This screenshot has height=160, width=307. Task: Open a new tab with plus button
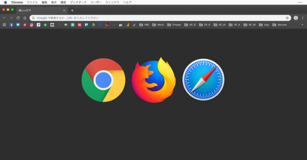pyautogui.click(x=72, y=10)
